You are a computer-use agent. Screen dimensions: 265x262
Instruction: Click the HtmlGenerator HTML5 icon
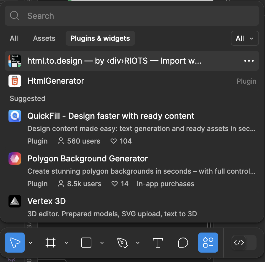15,81
